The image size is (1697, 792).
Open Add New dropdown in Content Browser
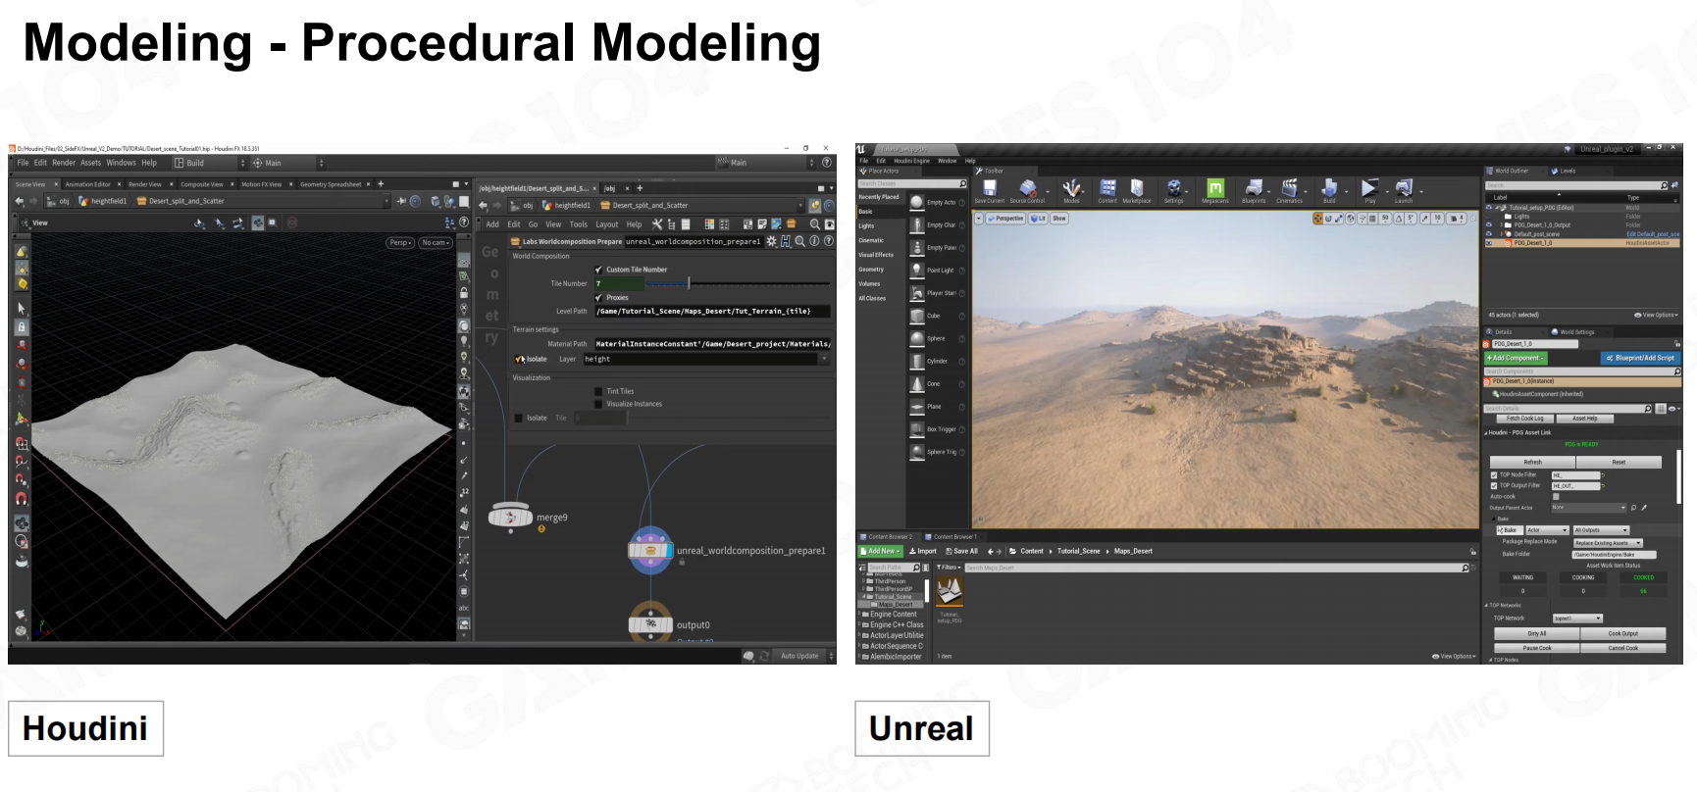coord(881,551)
